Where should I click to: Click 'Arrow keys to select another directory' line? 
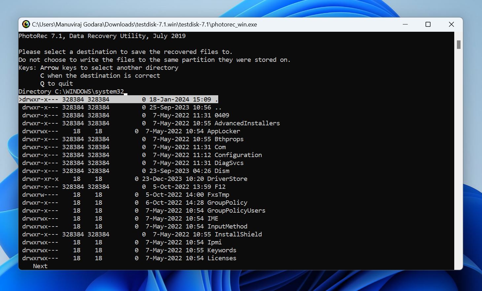point(109,67)
